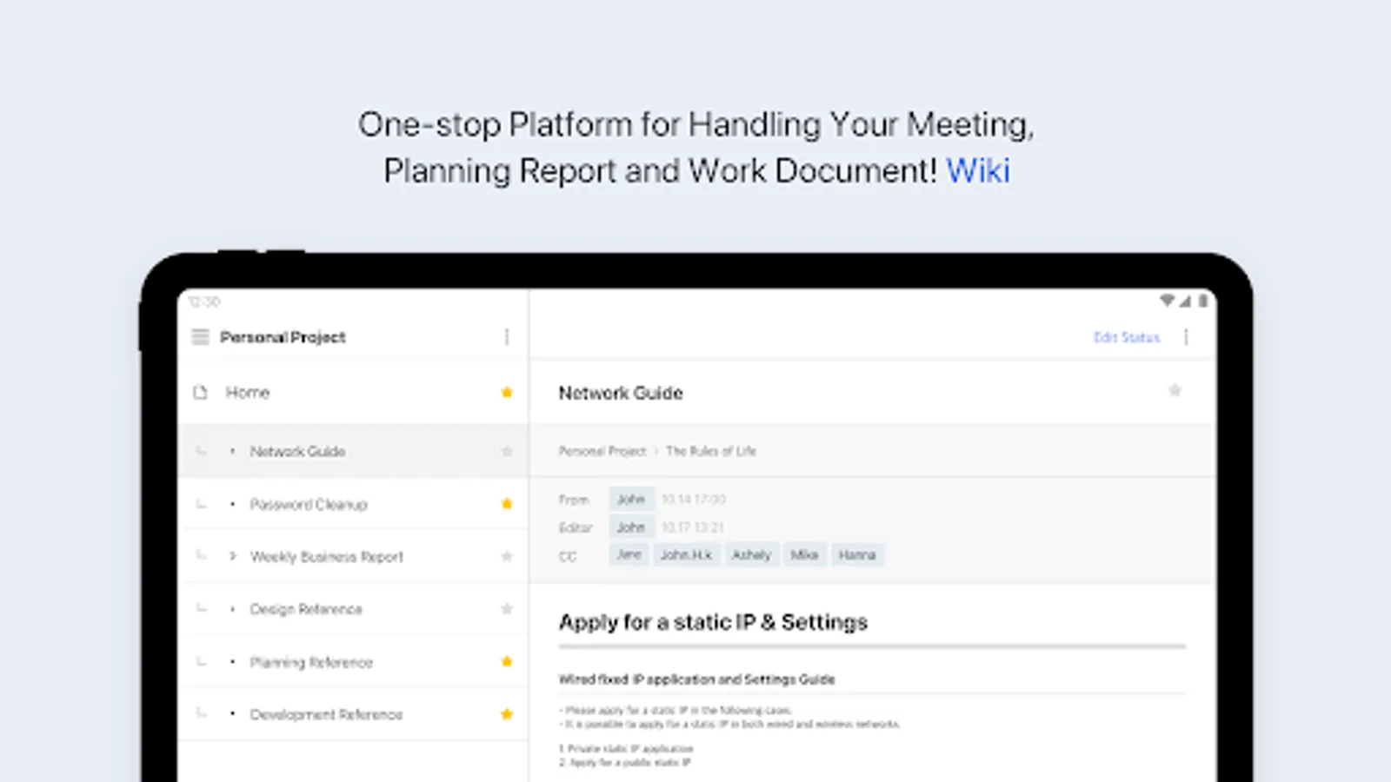Screen dimensions: 1391x782
Task: Star the Weekly Business Report page
Action: 507,556
